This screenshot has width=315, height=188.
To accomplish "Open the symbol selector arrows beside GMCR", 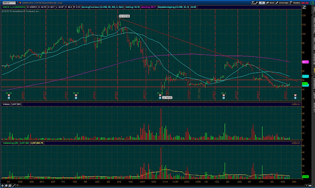I will point(17,3).
